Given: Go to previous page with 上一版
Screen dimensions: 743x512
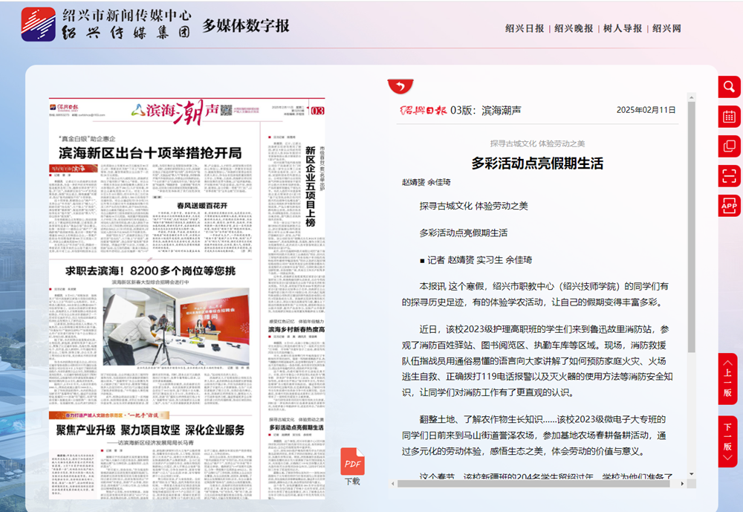Looking at the screenshot, I should 727,379.
